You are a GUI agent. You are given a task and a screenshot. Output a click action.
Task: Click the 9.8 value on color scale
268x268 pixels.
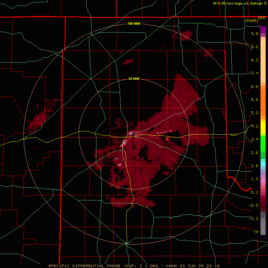[x=255, y=33]
